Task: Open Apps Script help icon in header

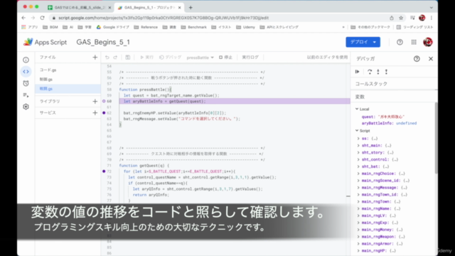Action: pos(400,42)
